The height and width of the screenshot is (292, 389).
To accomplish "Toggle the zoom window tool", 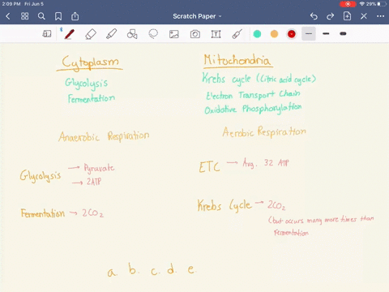I will coord(47,34).
